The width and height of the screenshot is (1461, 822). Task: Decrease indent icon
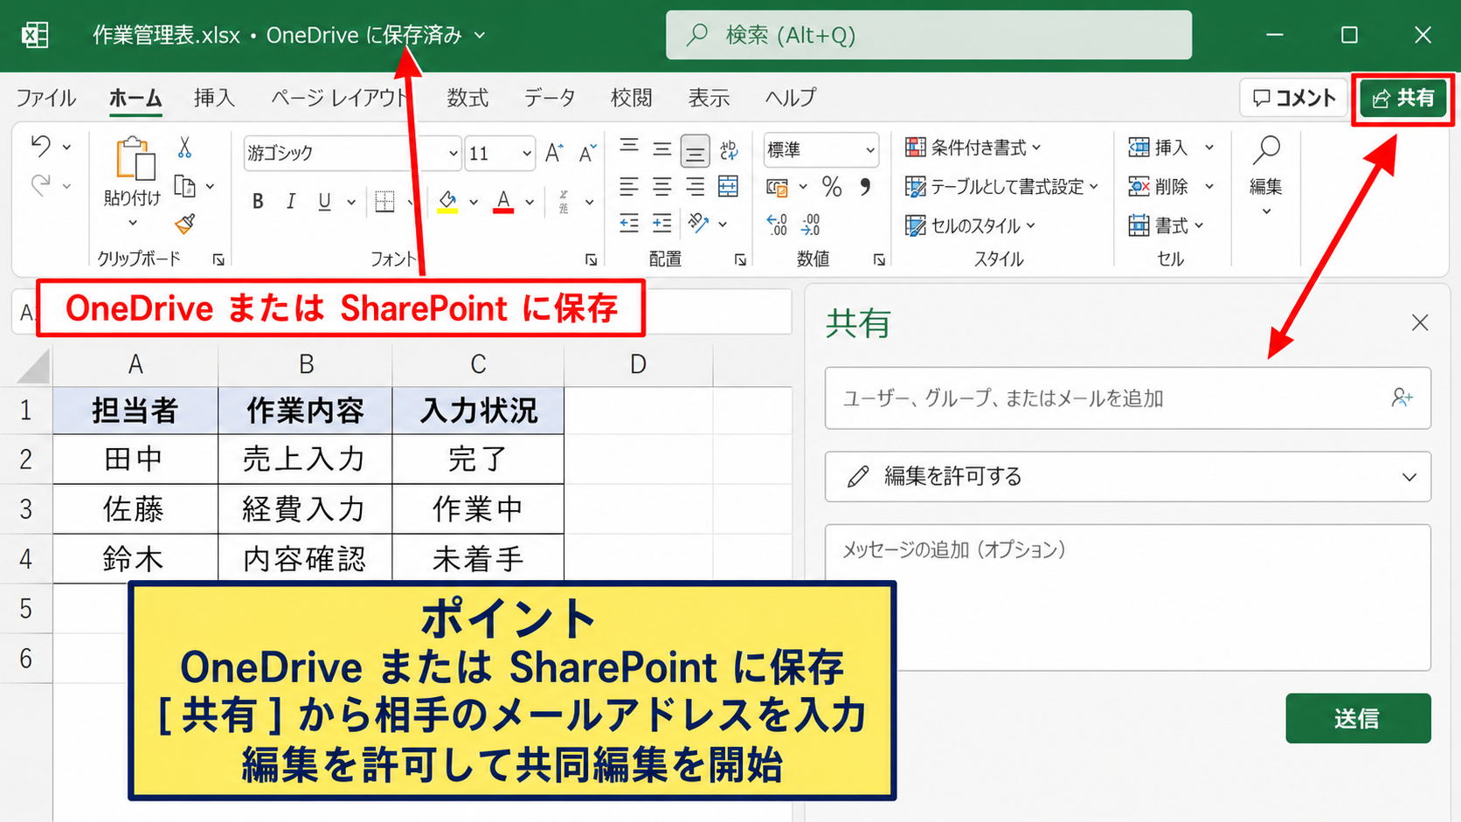tap(629, 224)
